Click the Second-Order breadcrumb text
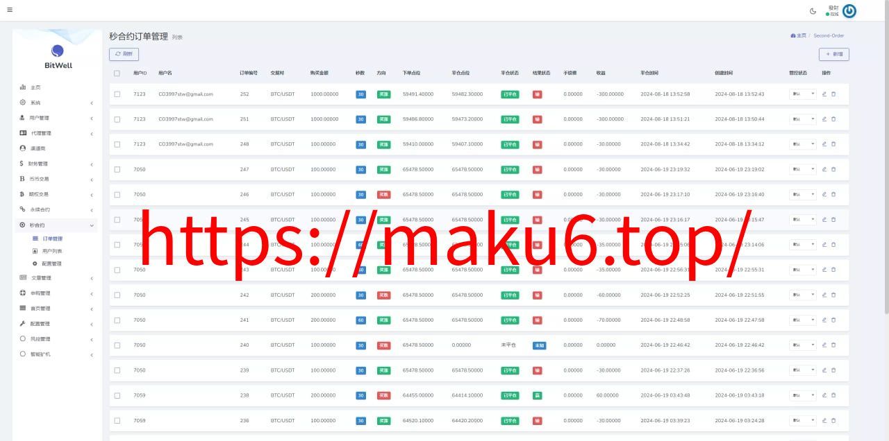 pyautogui.click(x=829, y=35)
